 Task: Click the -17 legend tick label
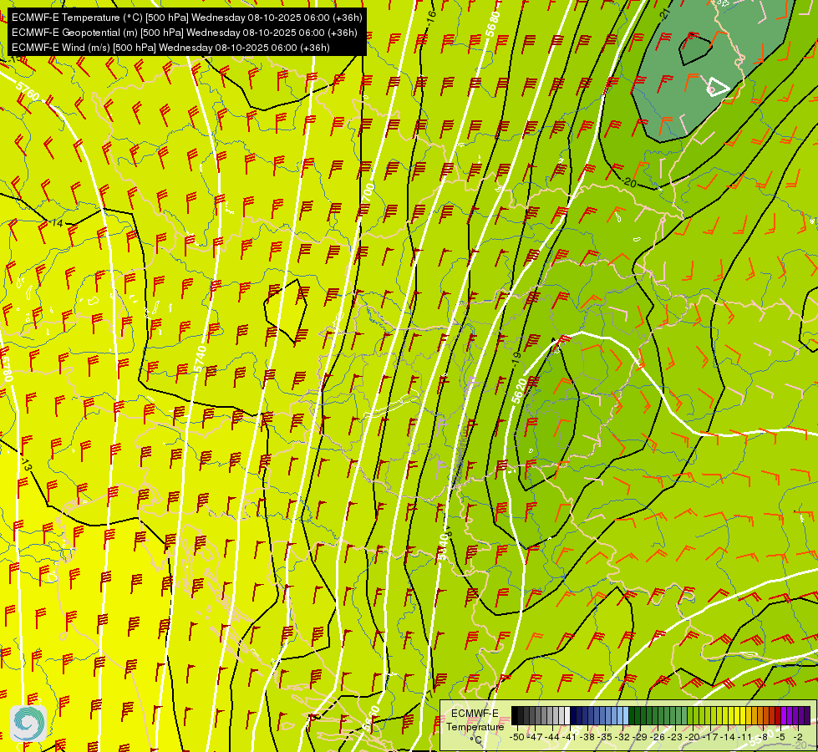click(x=710, y=738)
